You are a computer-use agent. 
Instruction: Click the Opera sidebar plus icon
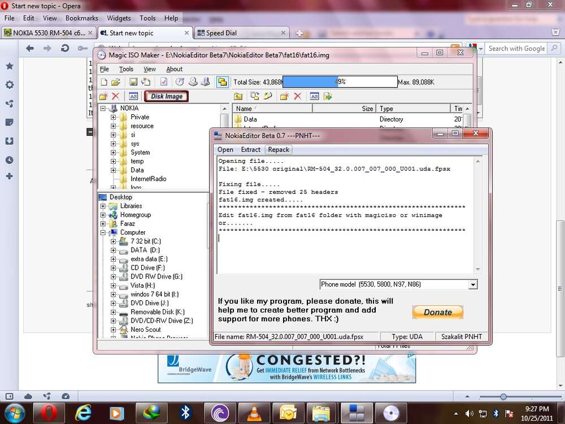tap(10, 176)
